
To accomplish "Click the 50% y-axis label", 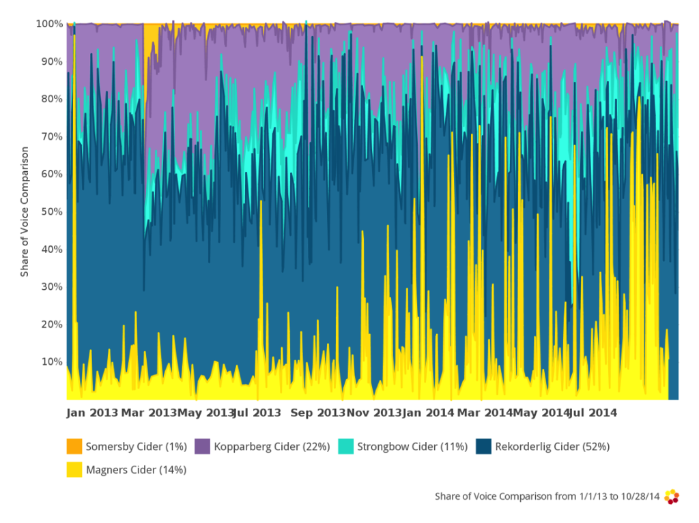I will (x=52, y=211).
